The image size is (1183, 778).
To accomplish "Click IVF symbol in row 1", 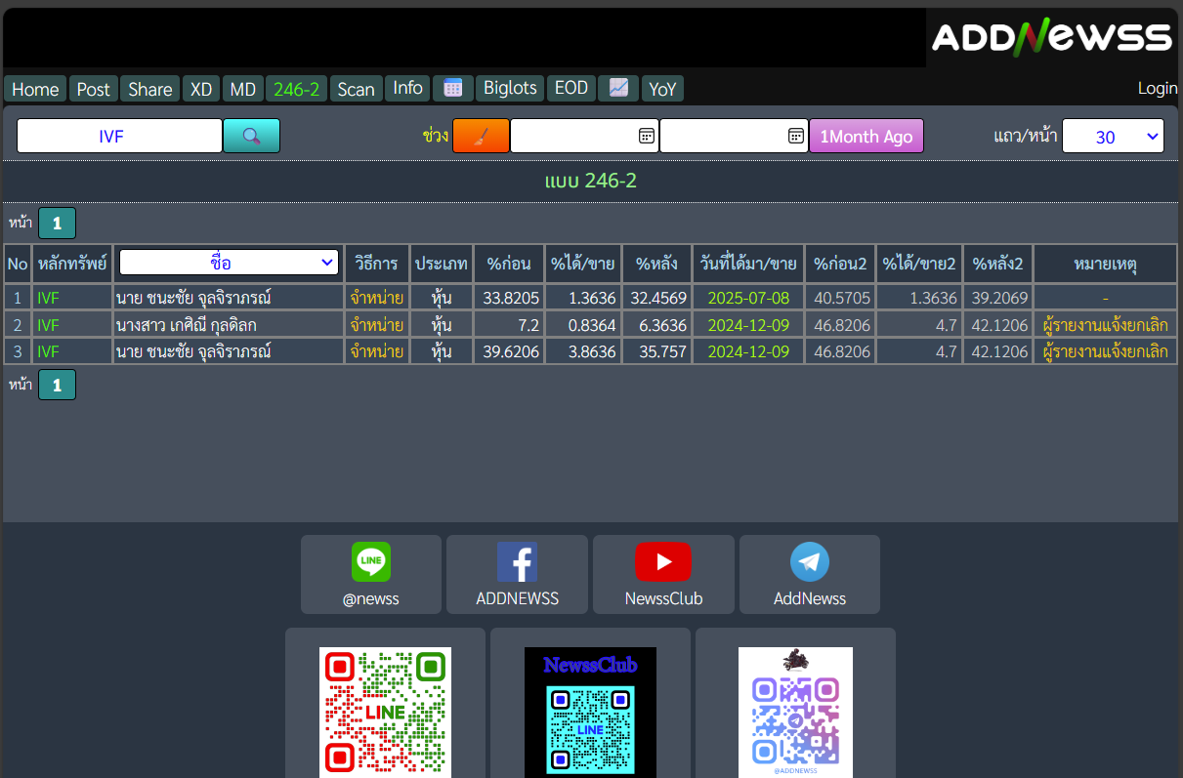I will pyautogui.click(x=48, y=298).
